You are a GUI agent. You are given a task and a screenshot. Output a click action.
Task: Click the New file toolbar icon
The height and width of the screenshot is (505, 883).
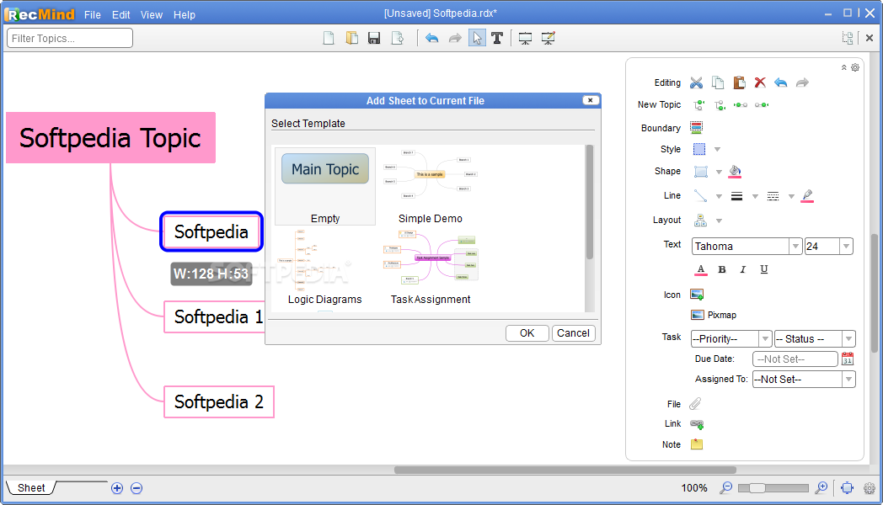(x=329, y=38)
